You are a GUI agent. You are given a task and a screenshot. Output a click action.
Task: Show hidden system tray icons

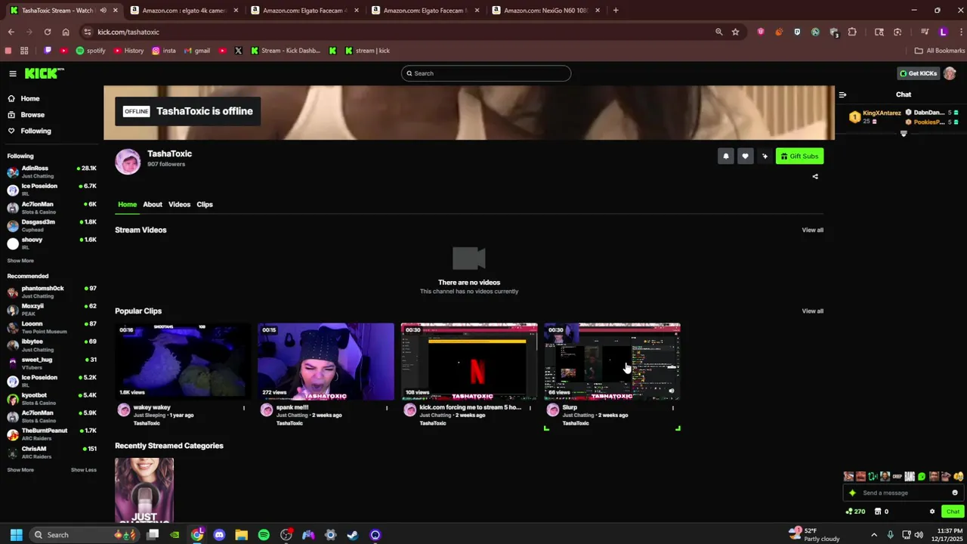tap(874, 535)
